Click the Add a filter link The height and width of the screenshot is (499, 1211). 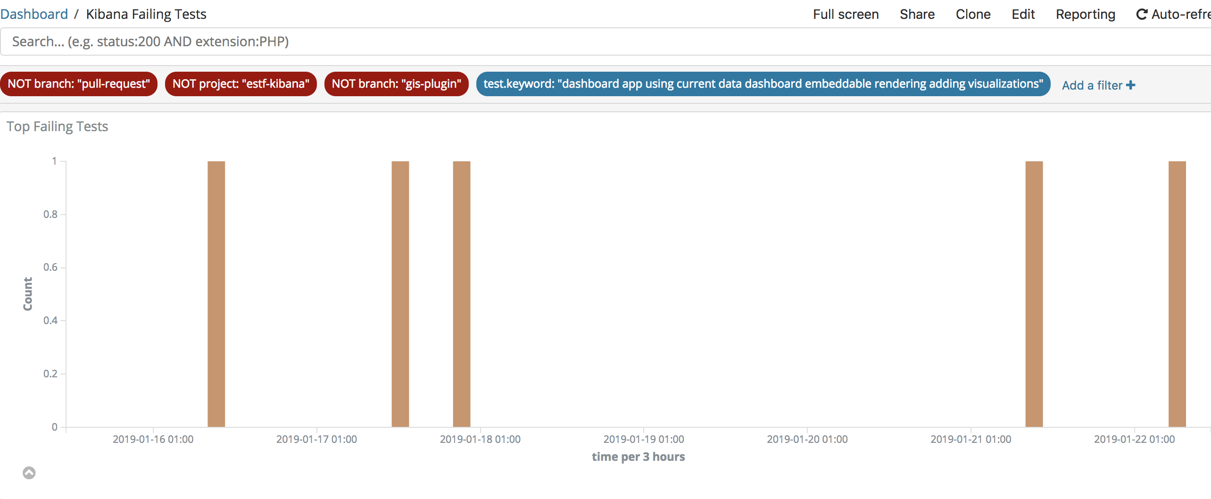pos(1098,85)
